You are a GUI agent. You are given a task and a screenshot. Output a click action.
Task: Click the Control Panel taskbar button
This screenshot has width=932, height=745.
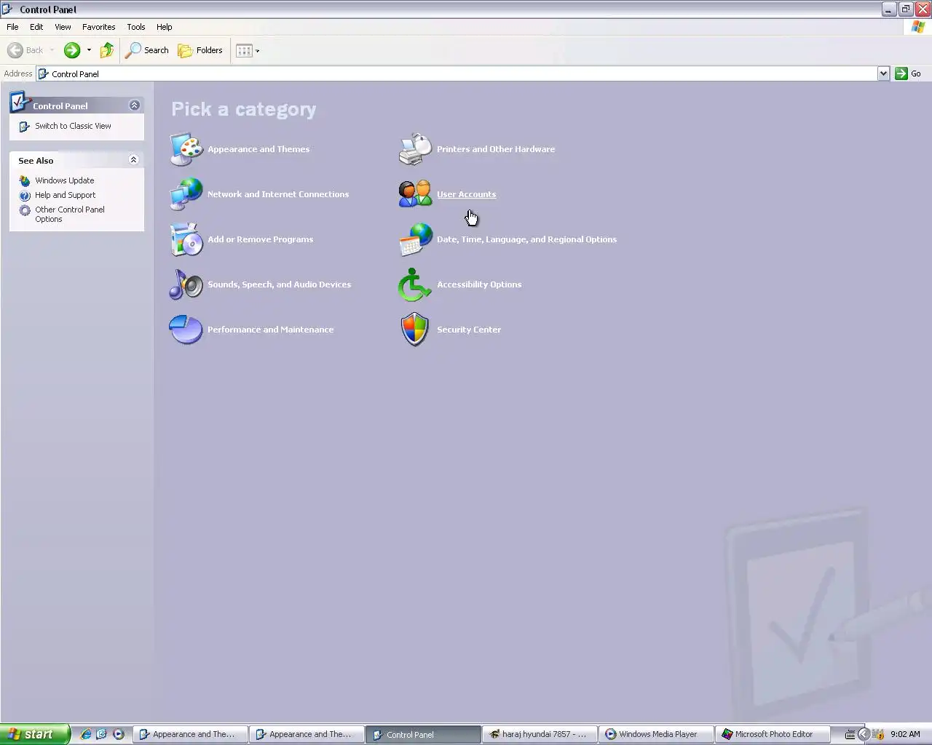click(x=423, y=734)
